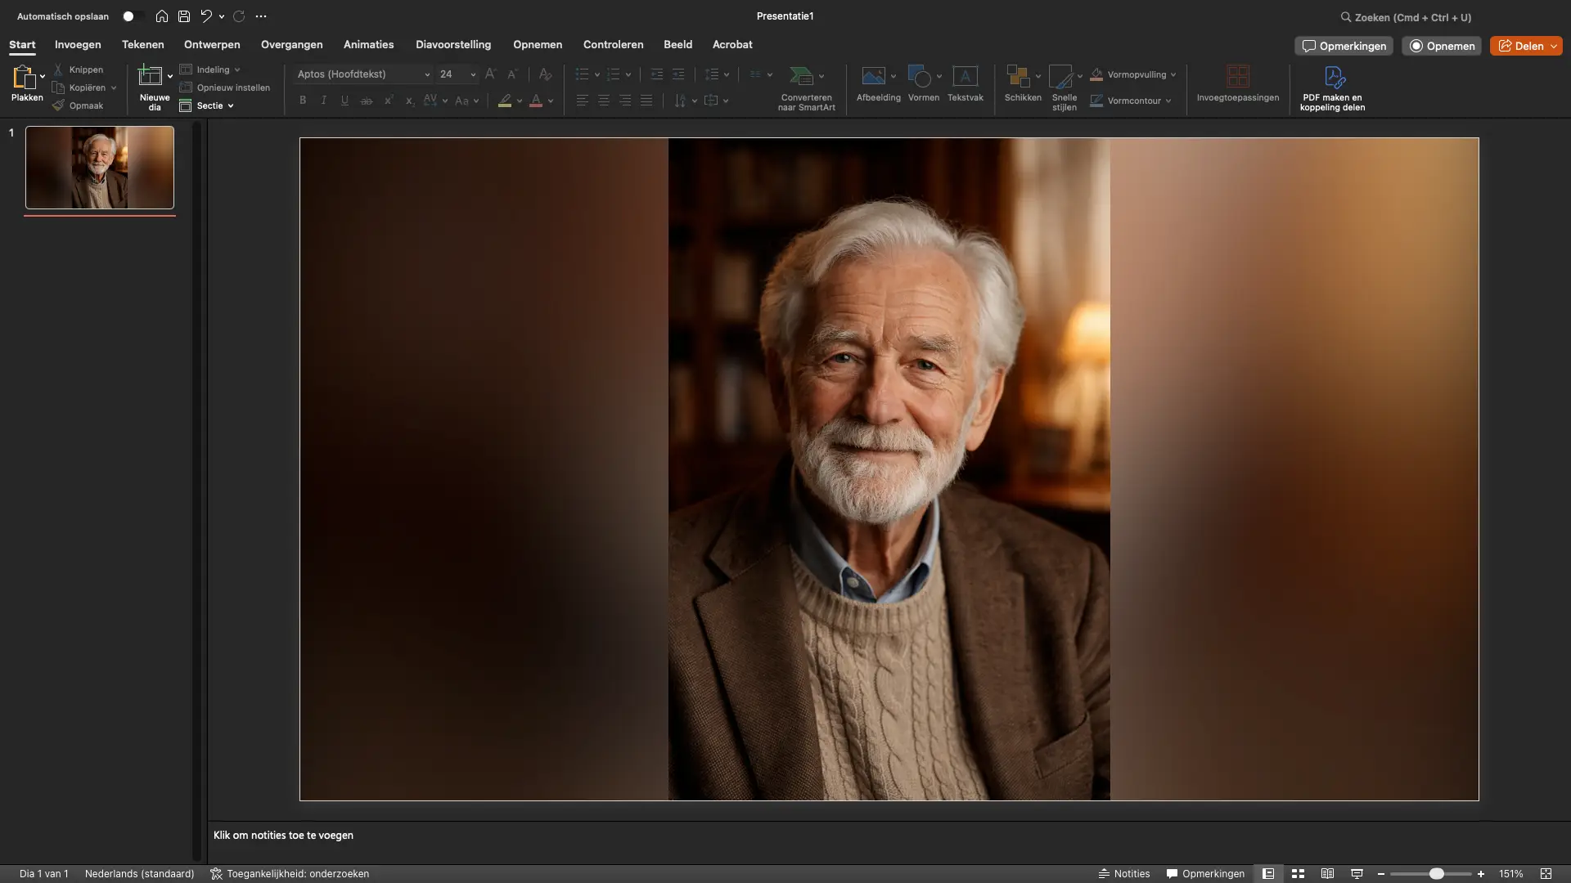This screenshot has height=883, width=1571.
Task: Insert a Tekstvak (text box)
Action: coord(965,82)
